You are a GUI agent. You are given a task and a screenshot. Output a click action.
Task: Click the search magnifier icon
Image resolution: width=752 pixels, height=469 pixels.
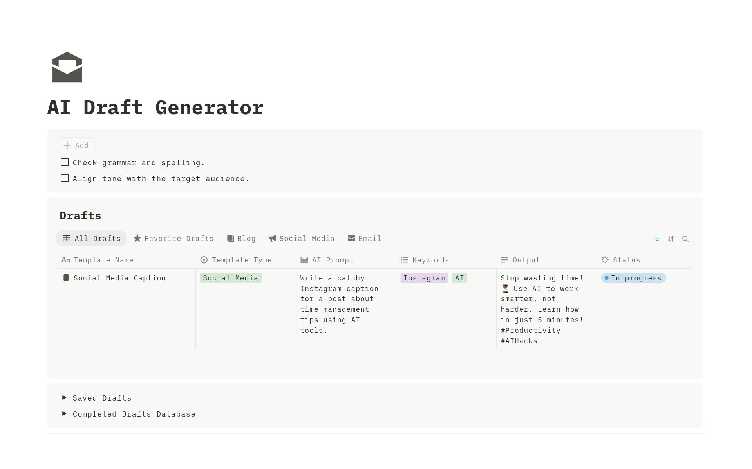pos(685,239)
